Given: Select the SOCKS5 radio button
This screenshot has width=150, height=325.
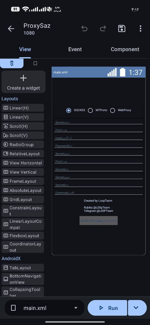Looking at the screenshot, I should (69, 110).
